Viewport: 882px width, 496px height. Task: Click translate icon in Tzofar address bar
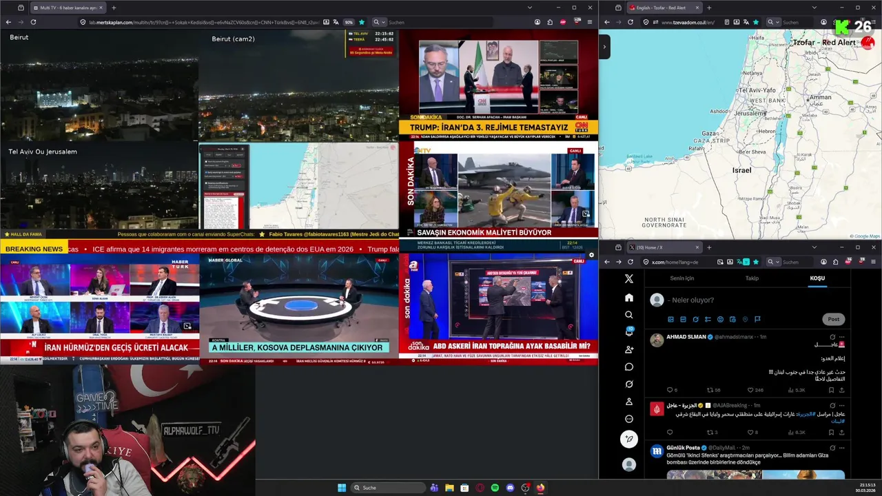pyautogui.click(x=746, y=22)
